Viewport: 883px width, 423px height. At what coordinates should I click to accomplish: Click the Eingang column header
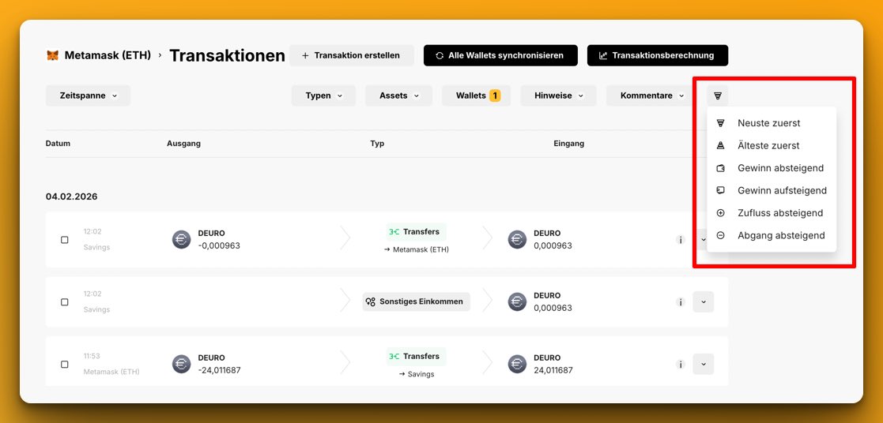[x=568, y=144]
